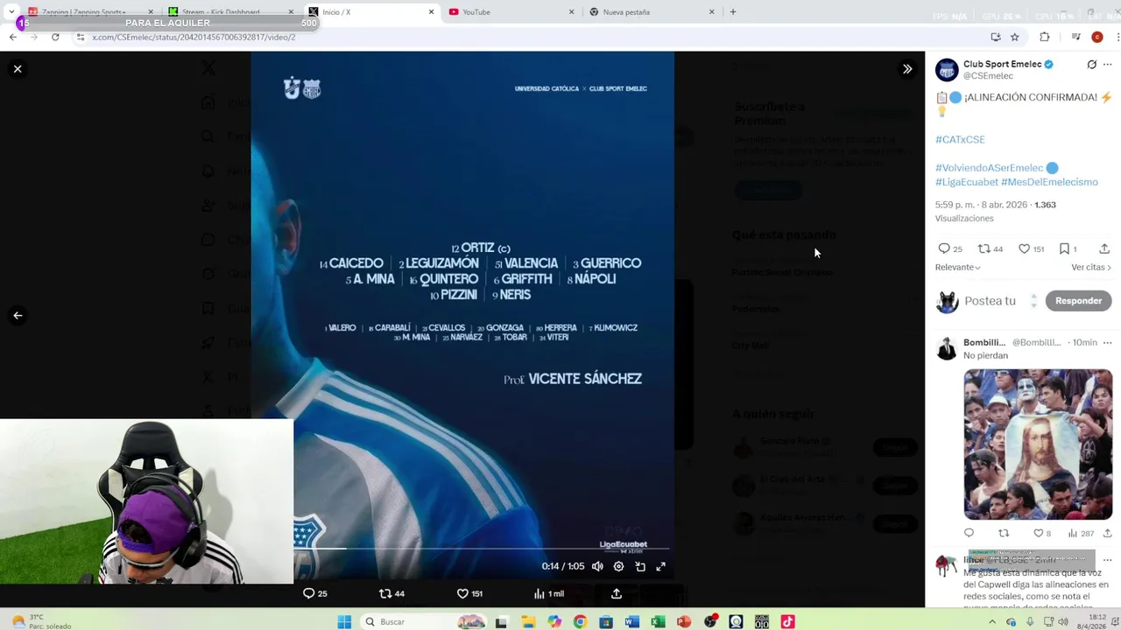Mute the video with the speaker icon
This screenshot has width=1121, height=630.
(597, 566)
